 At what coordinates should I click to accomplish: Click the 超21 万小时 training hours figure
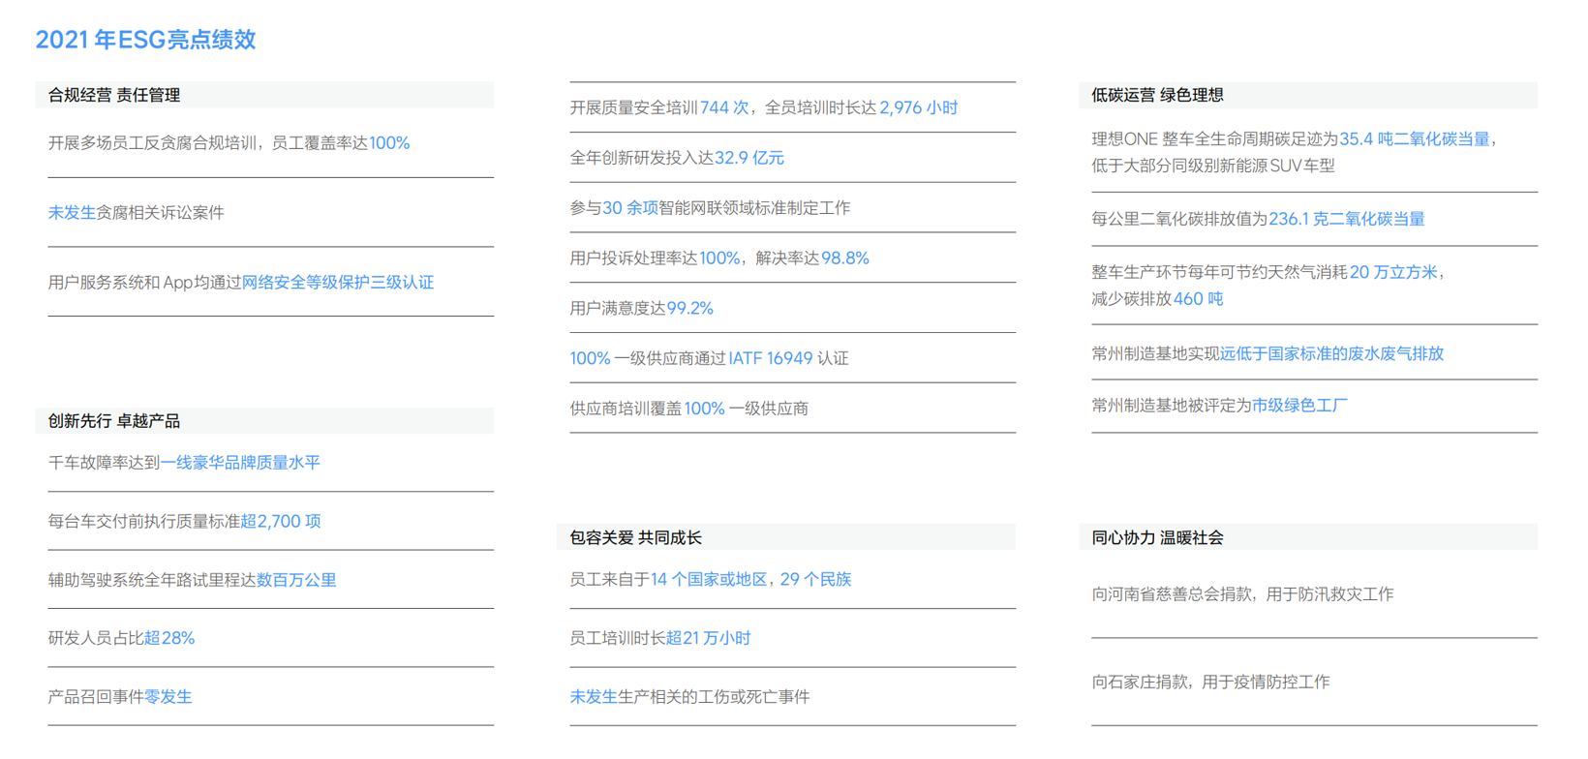(x=709, y=639)
